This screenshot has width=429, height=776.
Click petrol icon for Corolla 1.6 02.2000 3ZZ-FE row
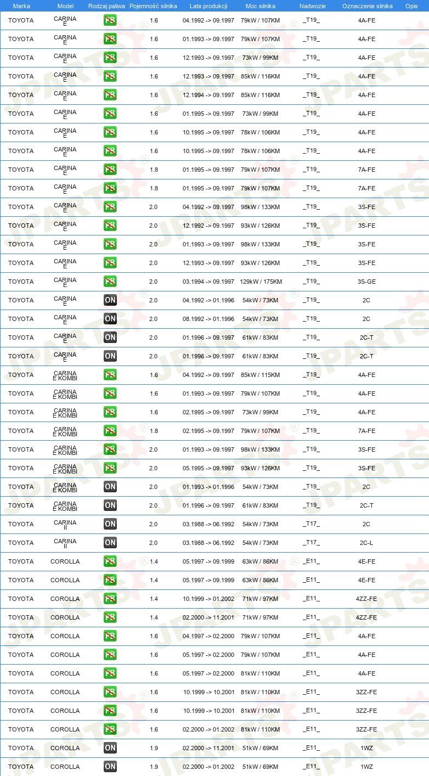click(110, 729)
